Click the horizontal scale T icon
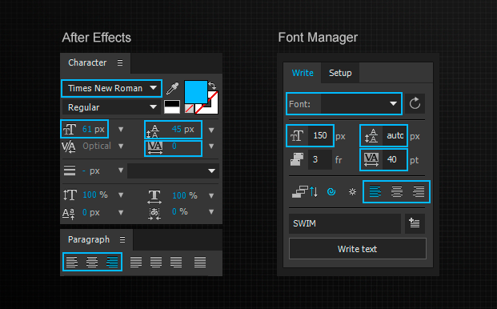Image resolution: width=497 pixels, height=309 pixels. click(x=154, y=196)
